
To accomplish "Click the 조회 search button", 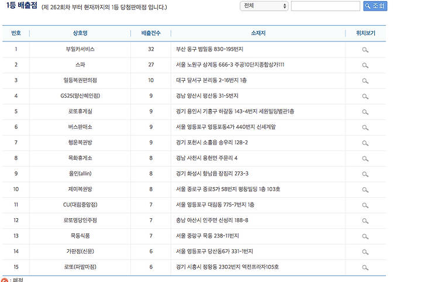I will [x=375, y=6].
